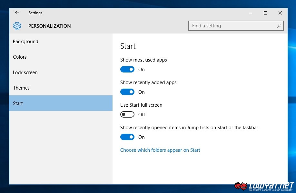
Task: Click the Start page heading
Action: point(128,46)
